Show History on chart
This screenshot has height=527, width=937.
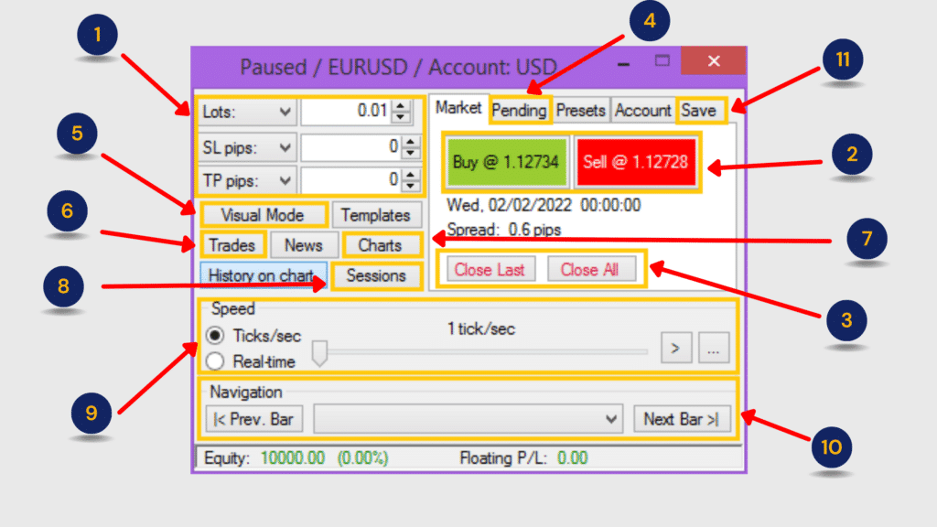264,276
